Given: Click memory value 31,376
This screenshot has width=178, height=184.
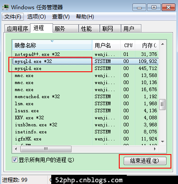Looking at the screenshot, I should tap(149, 54).
